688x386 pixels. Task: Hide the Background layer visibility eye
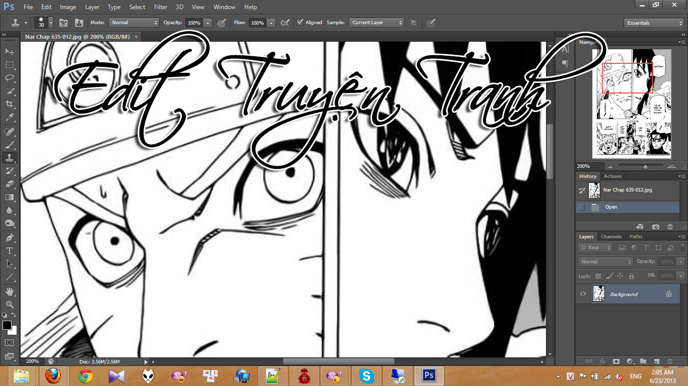tap(583, 294)
